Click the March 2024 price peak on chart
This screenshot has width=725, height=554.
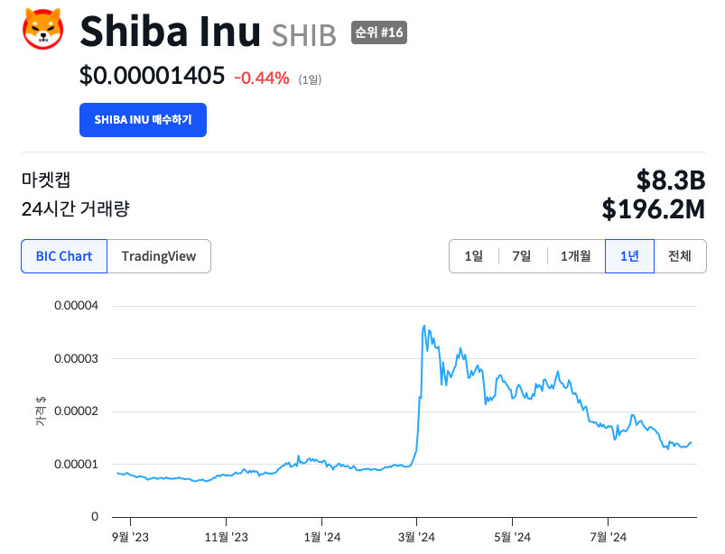coord(424,327)
